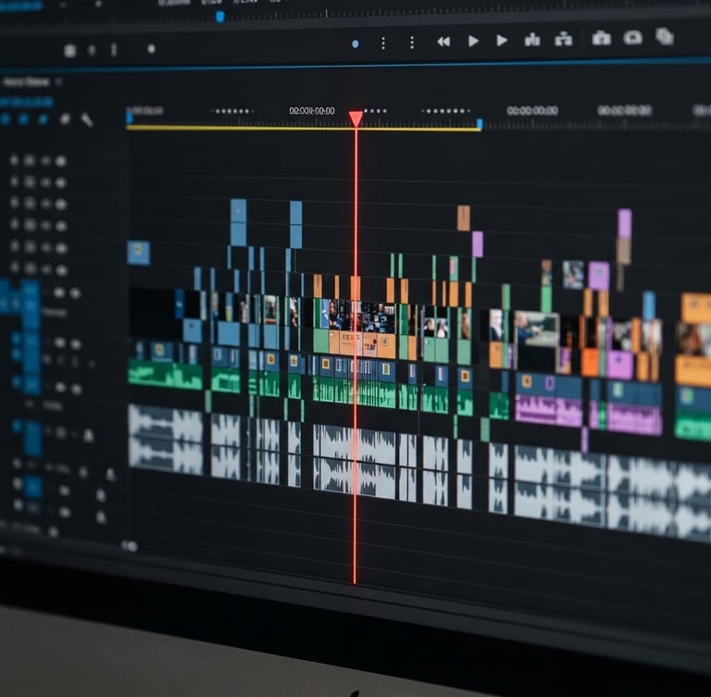
Task: Click the overlapping squares icon at the transport bar's right end
Action: 665,36
